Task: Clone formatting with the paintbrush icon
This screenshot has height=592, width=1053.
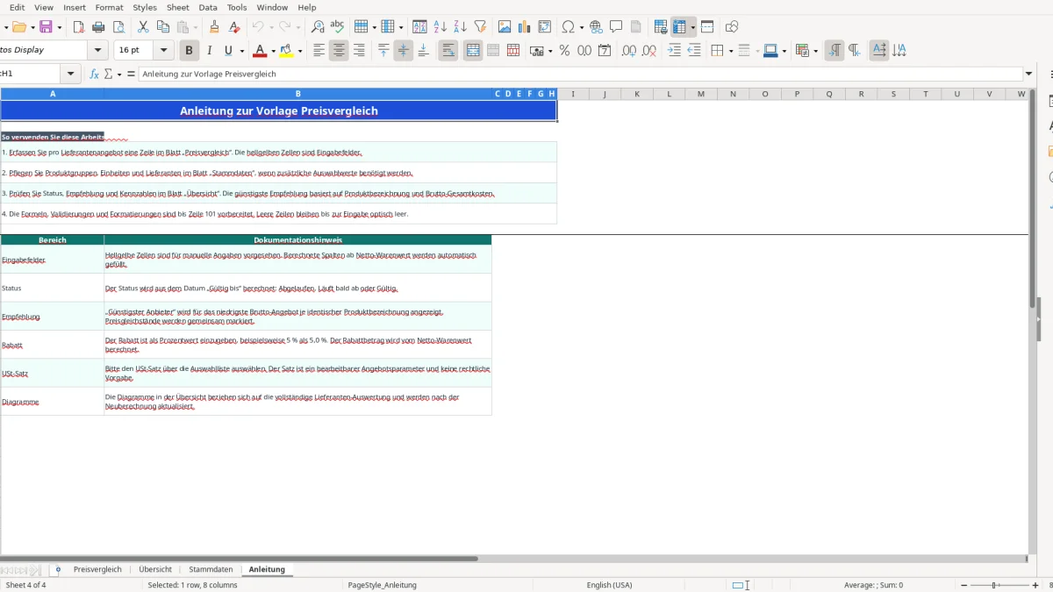Action: point(214,27)
